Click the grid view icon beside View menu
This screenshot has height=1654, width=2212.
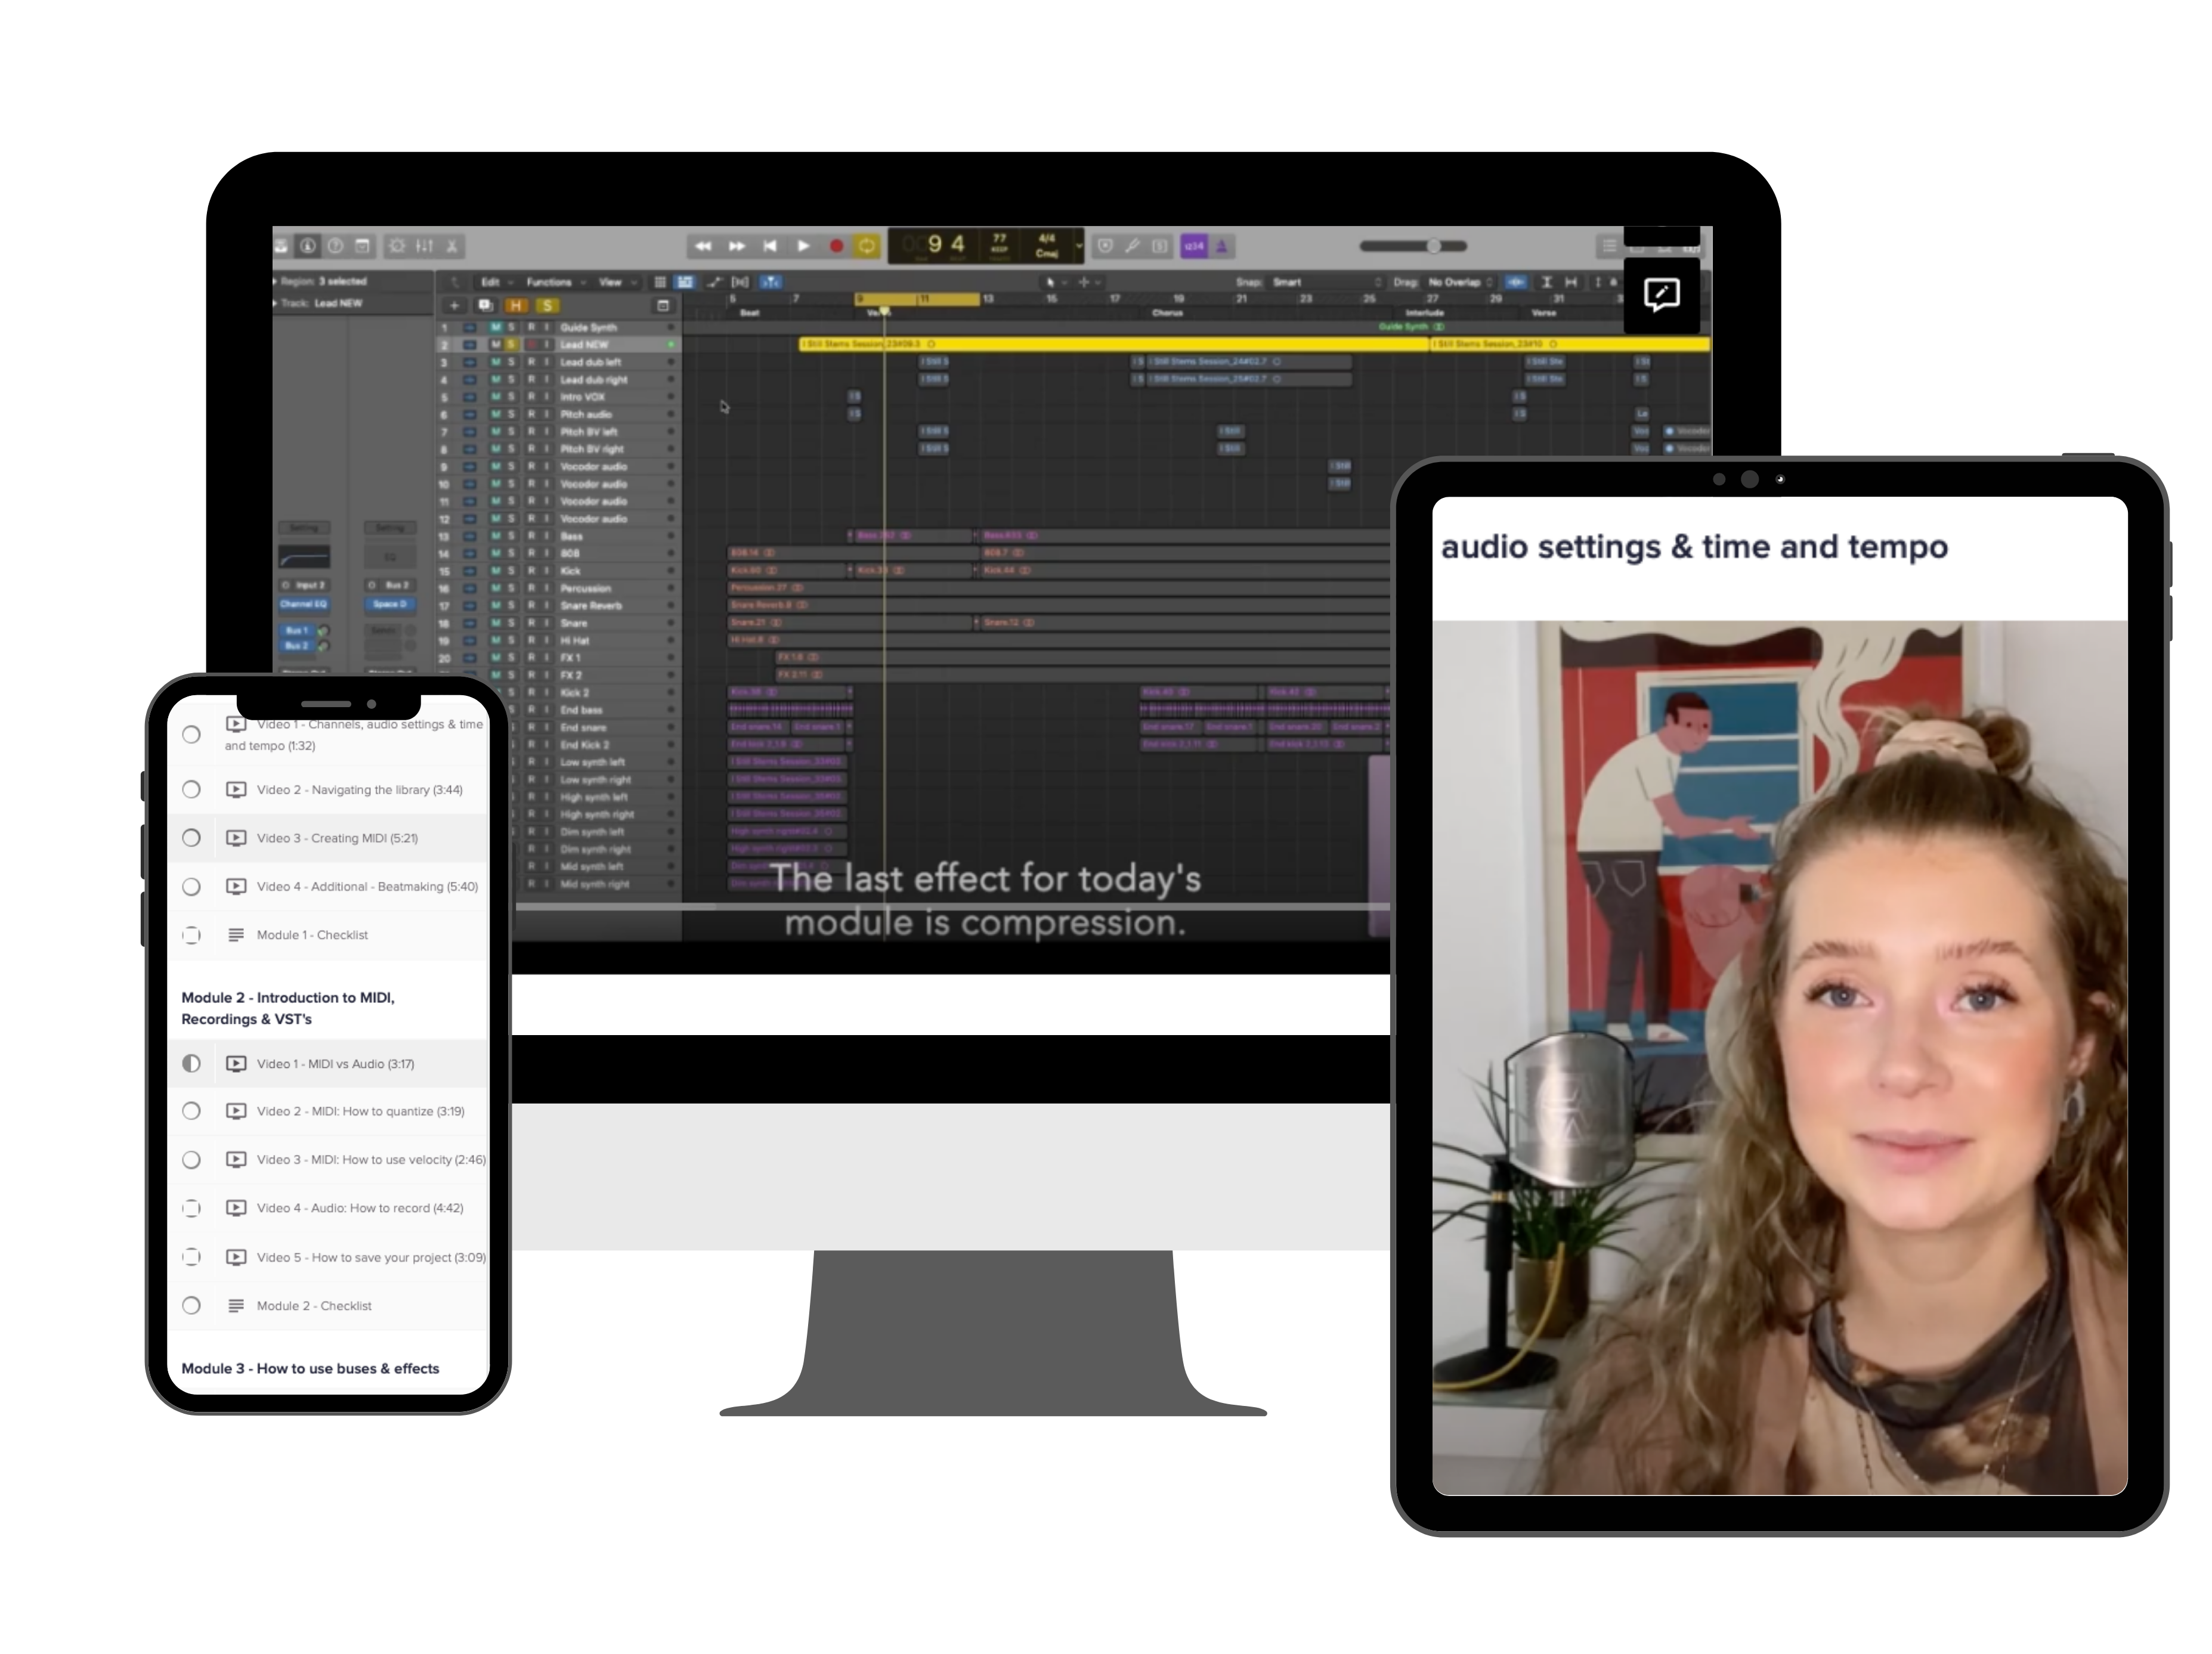click(660, 282)
